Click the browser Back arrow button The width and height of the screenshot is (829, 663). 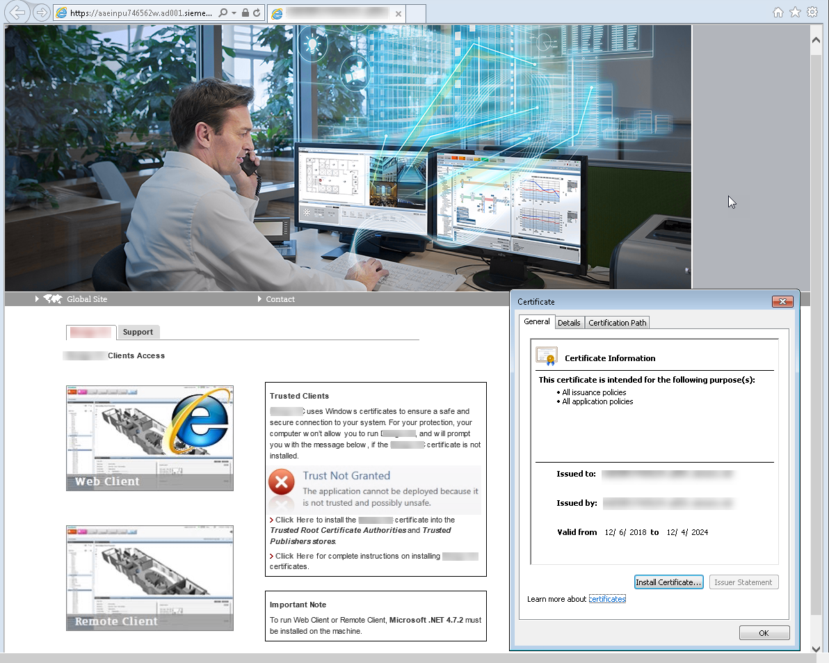17,13
